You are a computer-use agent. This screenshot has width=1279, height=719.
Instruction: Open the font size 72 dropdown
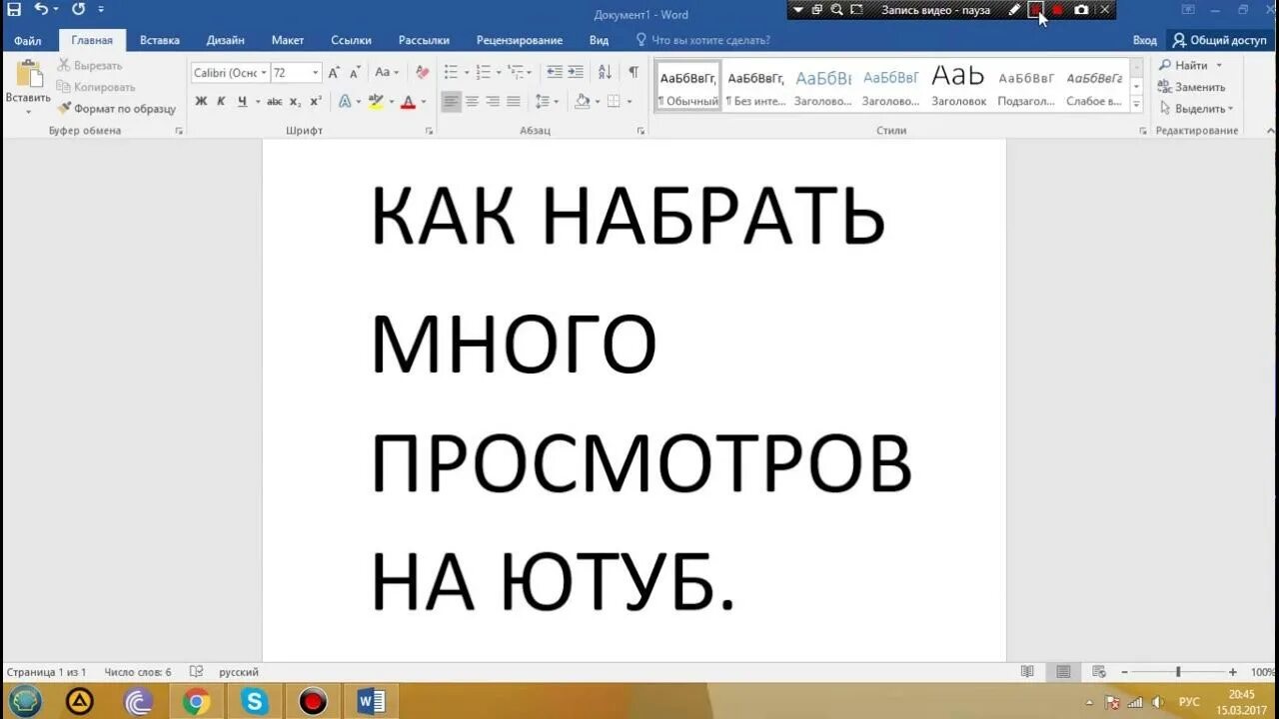click(316, 73)
